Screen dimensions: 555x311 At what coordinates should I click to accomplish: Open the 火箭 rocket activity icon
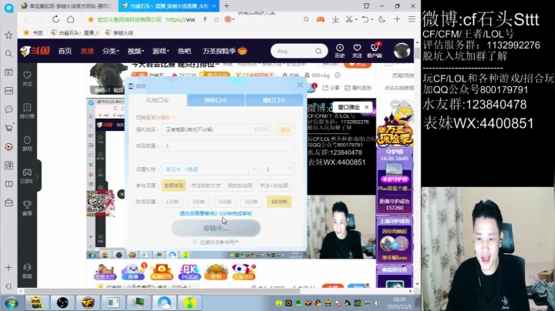point(244,273)
